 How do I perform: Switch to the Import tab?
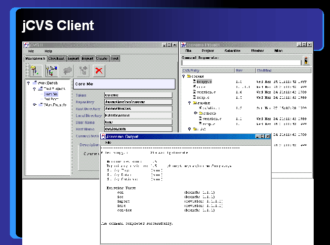tap(87, 58)
